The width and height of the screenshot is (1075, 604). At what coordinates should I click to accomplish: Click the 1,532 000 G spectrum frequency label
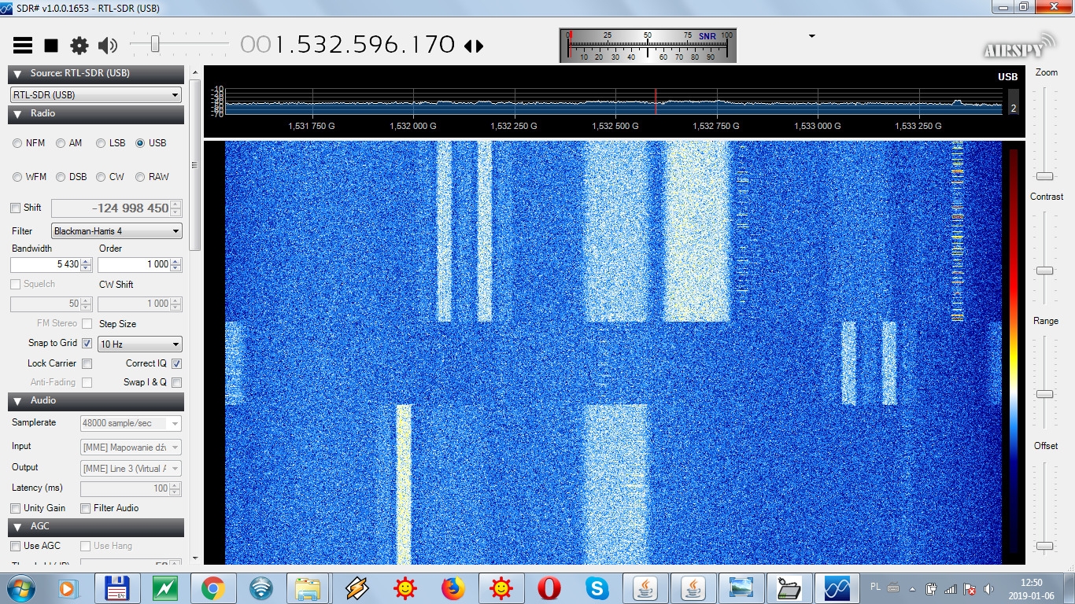413,126
